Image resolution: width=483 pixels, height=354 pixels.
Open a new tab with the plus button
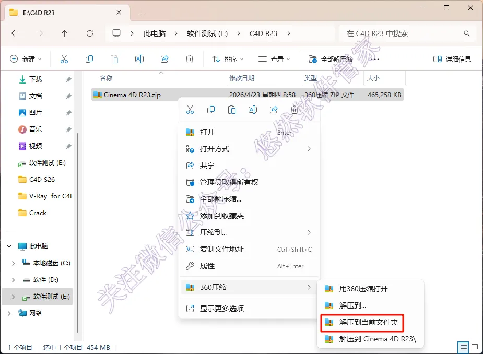142,13
